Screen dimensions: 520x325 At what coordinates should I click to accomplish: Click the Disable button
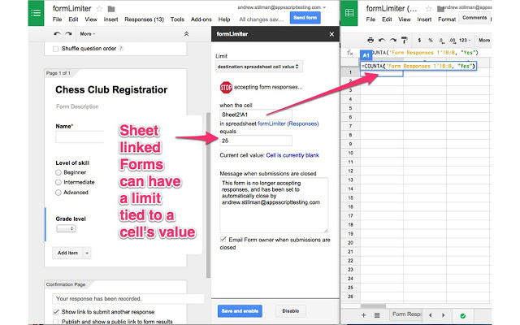[x=291, y=311]
